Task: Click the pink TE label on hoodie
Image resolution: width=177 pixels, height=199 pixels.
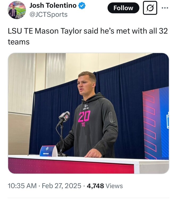Action: 83,124
